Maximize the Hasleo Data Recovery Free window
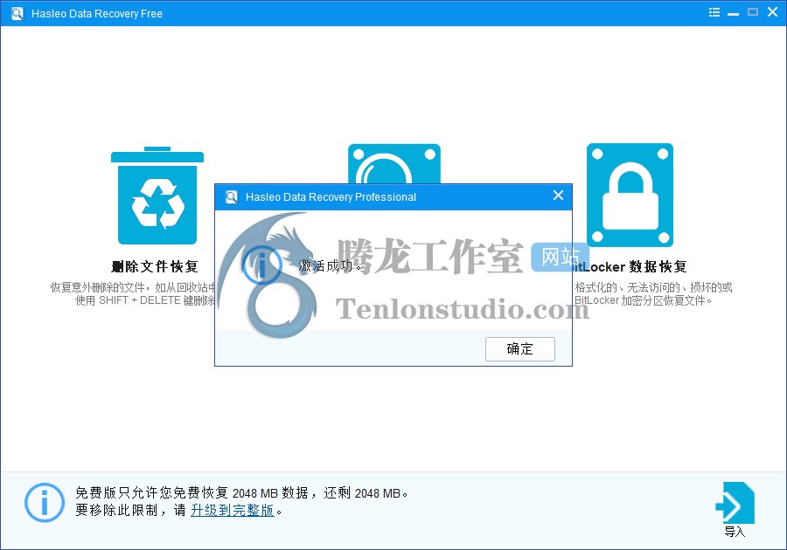787x550 pixels. point(753,12)
